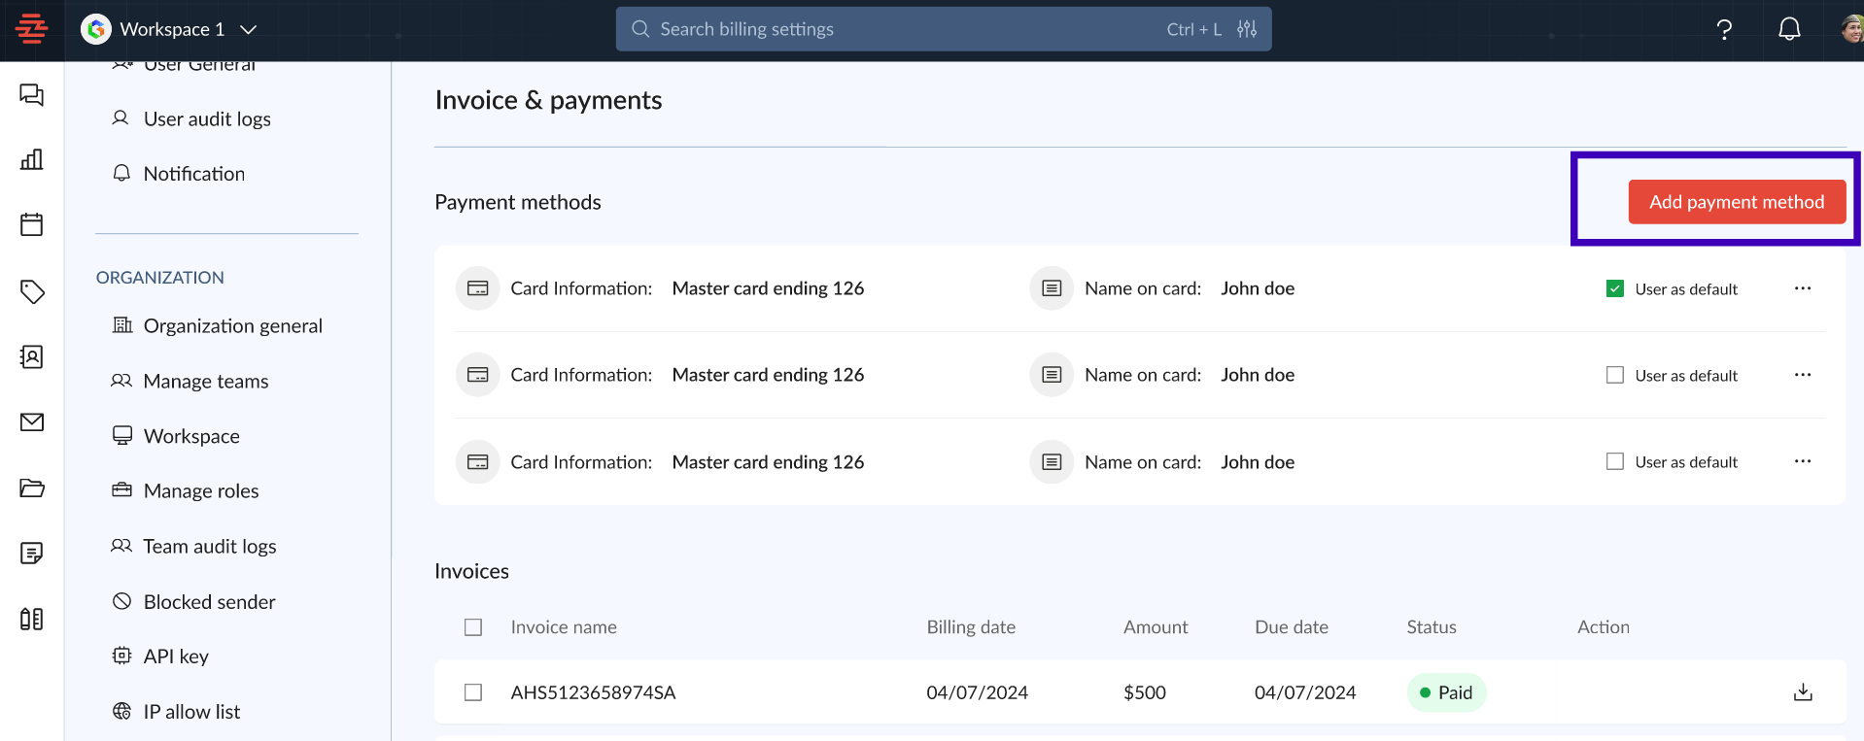Click the notification bell icon
The height and width of the screenshot is (741, 1864).
click(x=1788, y=29)
